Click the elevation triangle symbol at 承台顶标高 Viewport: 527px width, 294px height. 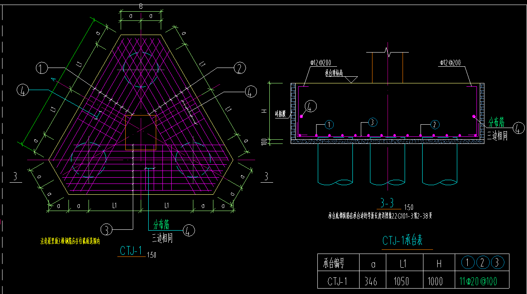pos(352,79)
